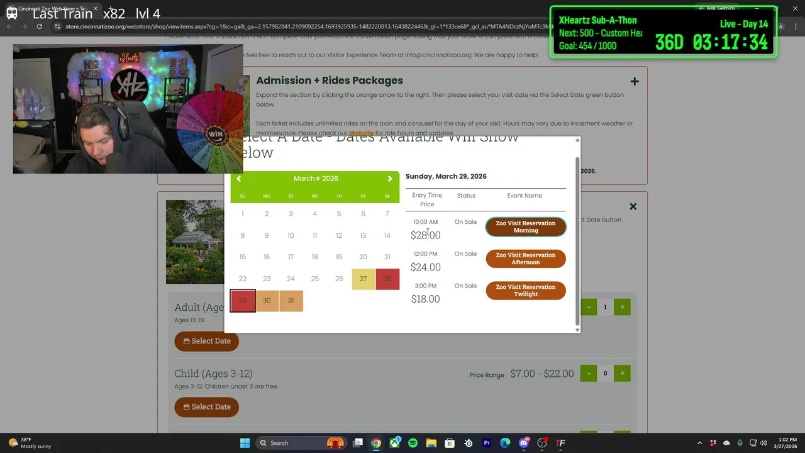Increase Child ticket quantity

click(622, 374)
